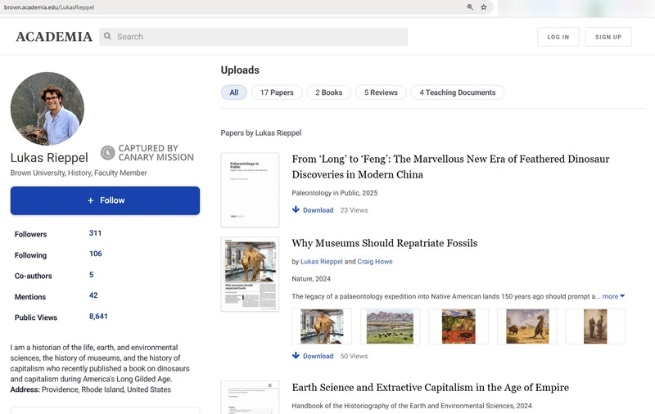Filter uploads by 2 Books
The image size is (655, 414).
pos(329,92)
